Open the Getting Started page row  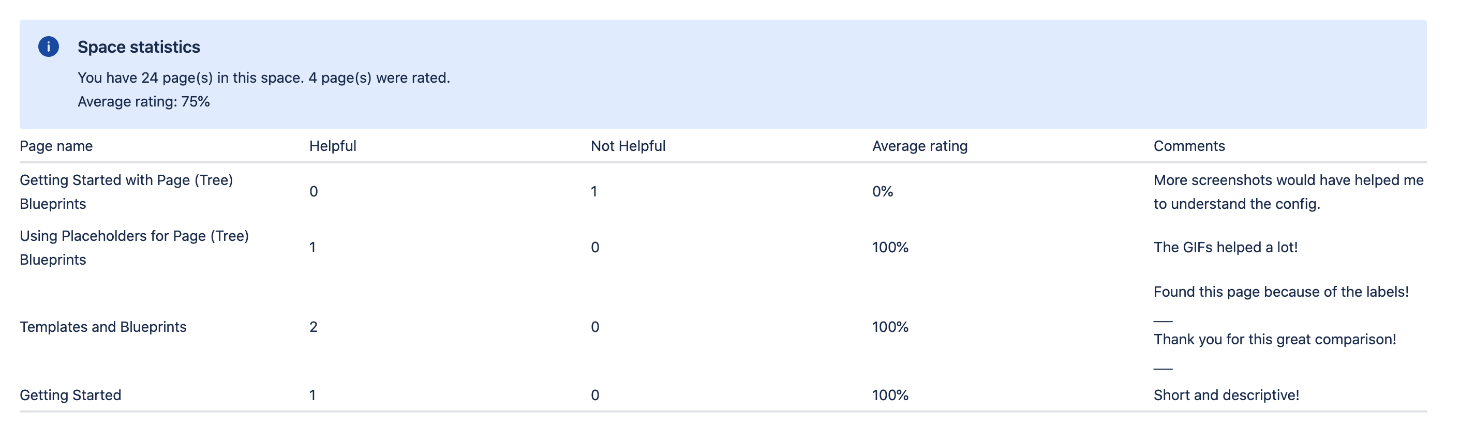pyautogui.click(x=70, y=395)
